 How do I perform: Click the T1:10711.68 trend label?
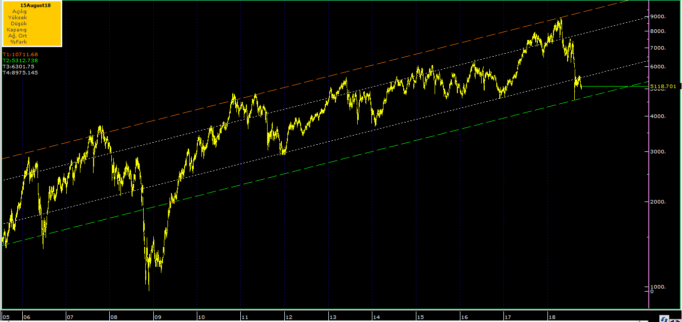(x=20, y=54)
